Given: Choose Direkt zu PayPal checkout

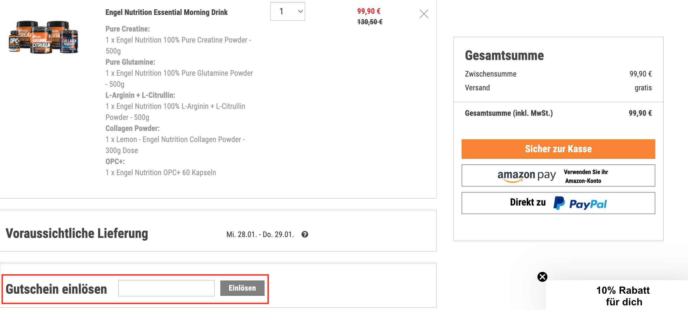Looking at the screenshot, I should [x=558, y=203].
